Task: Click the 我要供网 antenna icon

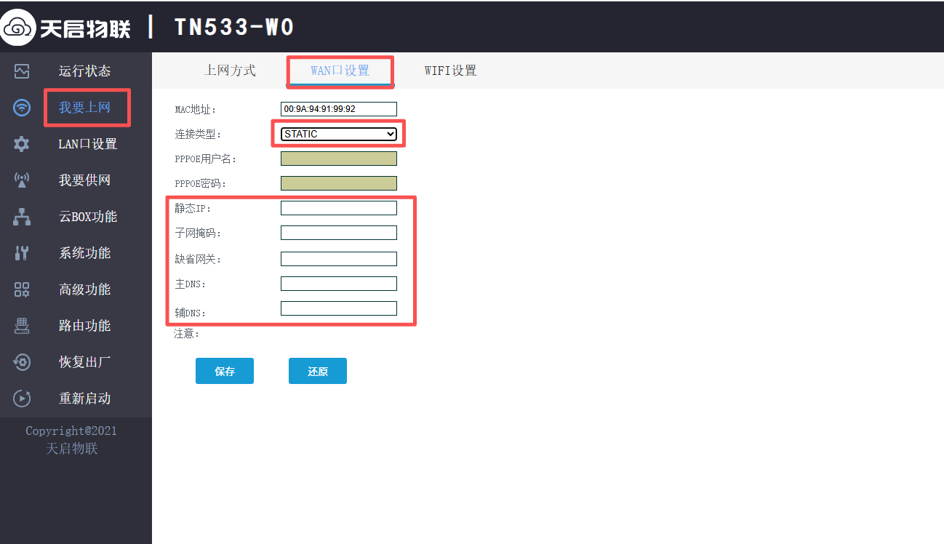Action: pos(22,180)
